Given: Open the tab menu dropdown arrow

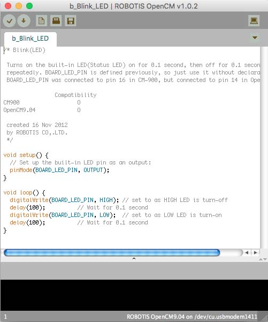Looking at the screenshot, I should [255, 38].
